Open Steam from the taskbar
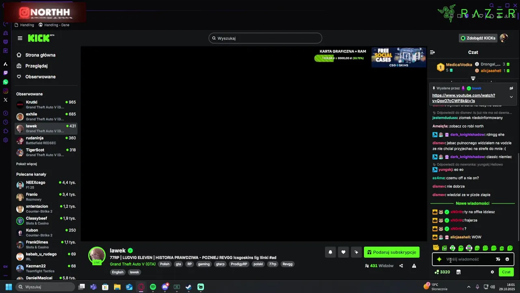Screen dimensions: 520x293 coord(188,287)
